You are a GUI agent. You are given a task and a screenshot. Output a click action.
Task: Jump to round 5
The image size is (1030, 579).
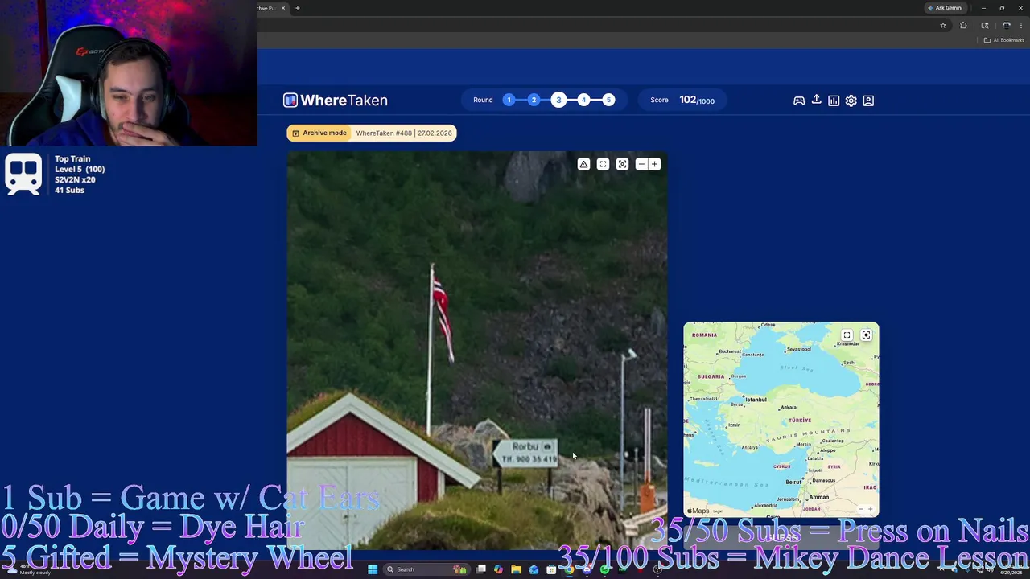click(x=608, y=100)
